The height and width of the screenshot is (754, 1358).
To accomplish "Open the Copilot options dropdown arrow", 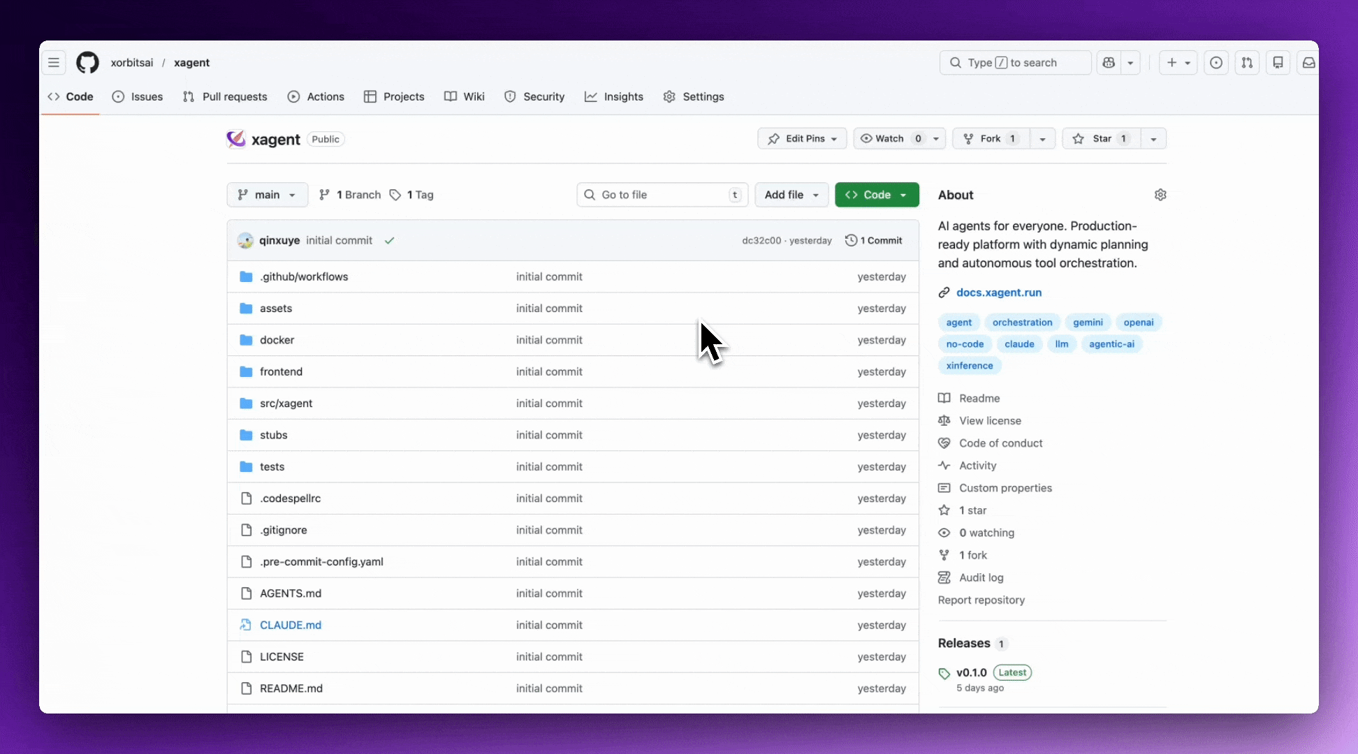I will (x=1130, y=63).
